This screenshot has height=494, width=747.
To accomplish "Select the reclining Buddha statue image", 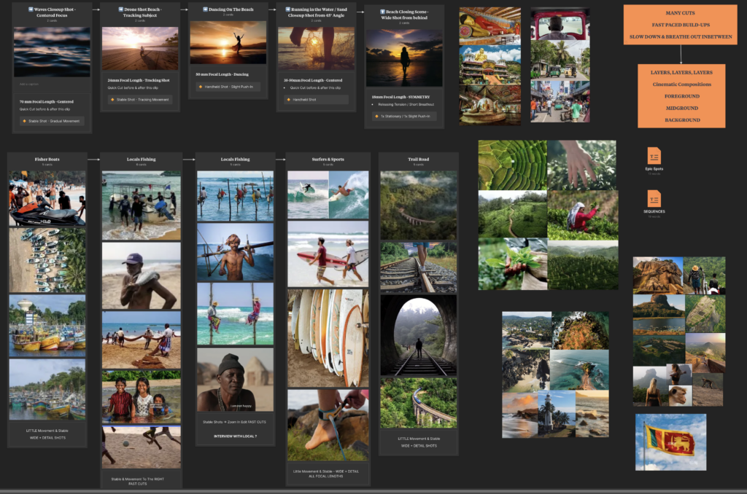I will (489, 105).
